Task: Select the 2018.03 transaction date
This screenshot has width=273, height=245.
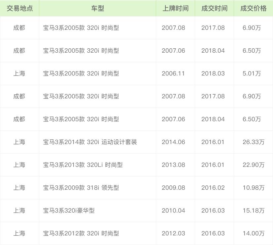Action: point(213,73)
